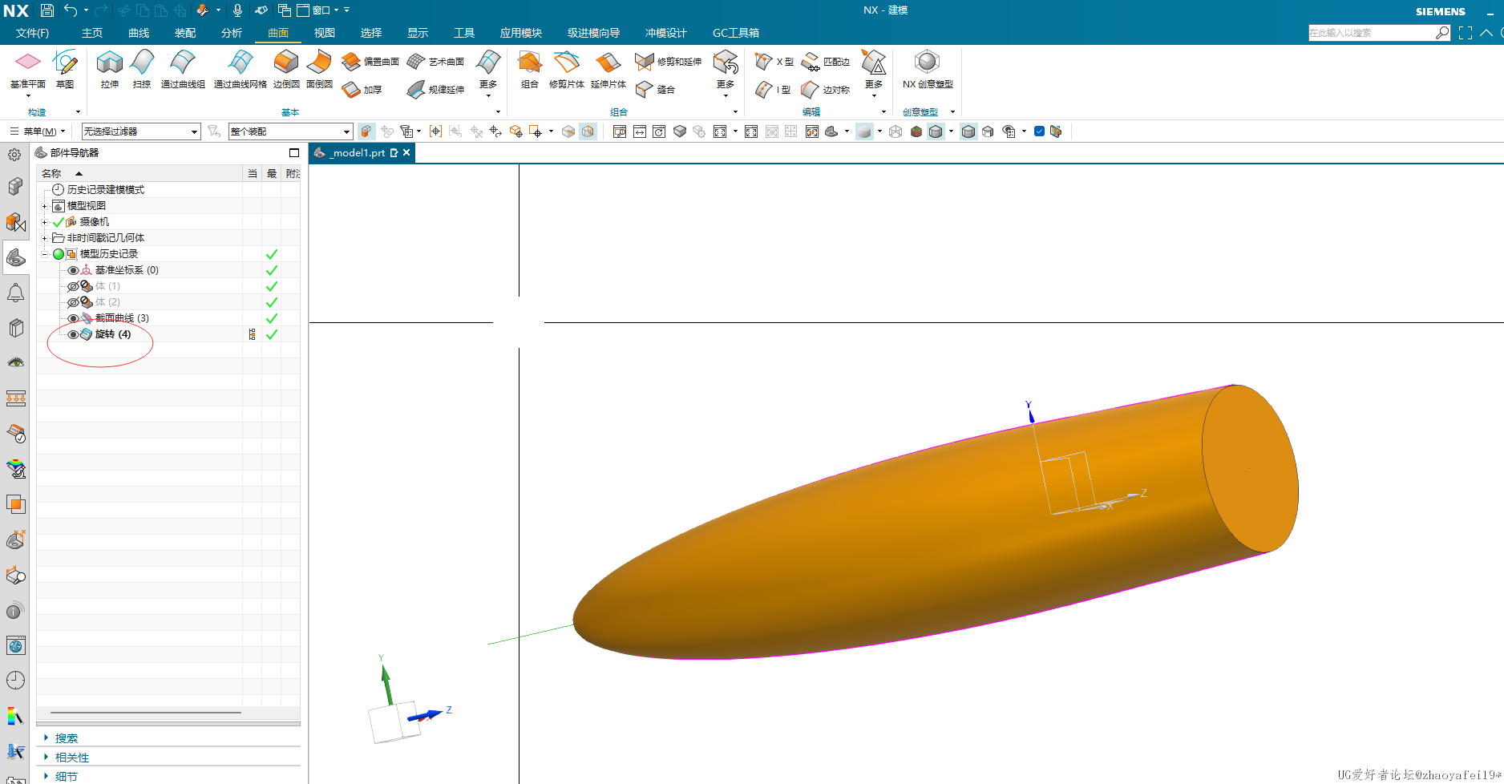Select the 修剪片体 trim sheet tool
The image size is (1504, 784).
click(x=566, y=69)
